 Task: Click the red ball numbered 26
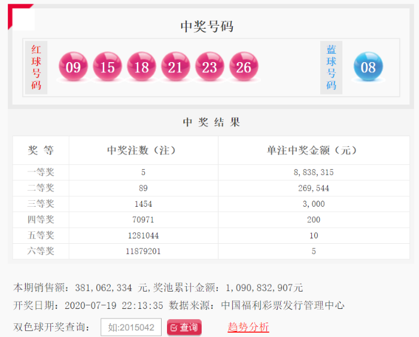click(244, 67)
